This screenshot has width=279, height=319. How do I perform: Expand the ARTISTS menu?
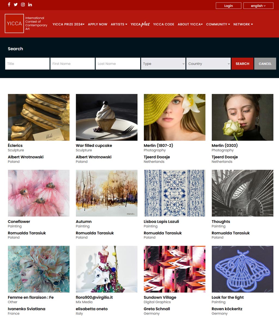coord(119,24)
